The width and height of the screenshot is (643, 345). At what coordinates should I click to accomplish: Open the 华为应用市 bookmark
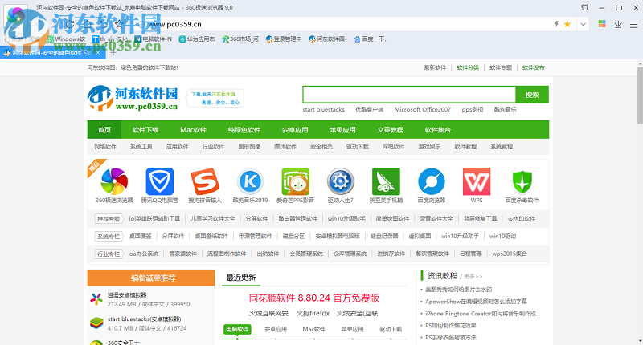coord(197,39)
